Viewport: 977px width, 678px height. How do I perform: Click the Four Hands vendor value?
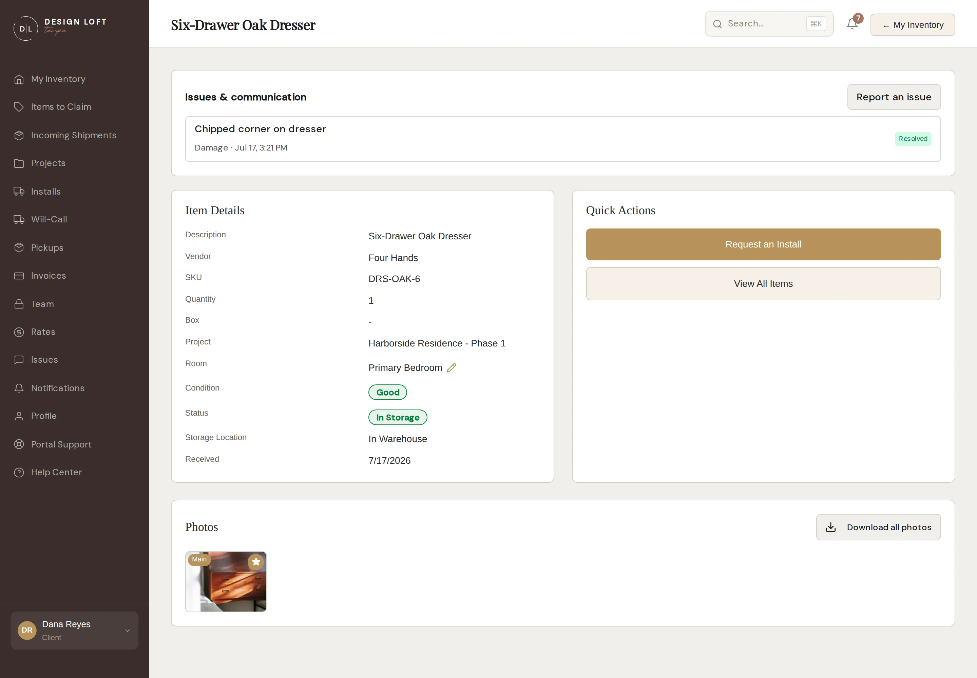click(393, 258)
